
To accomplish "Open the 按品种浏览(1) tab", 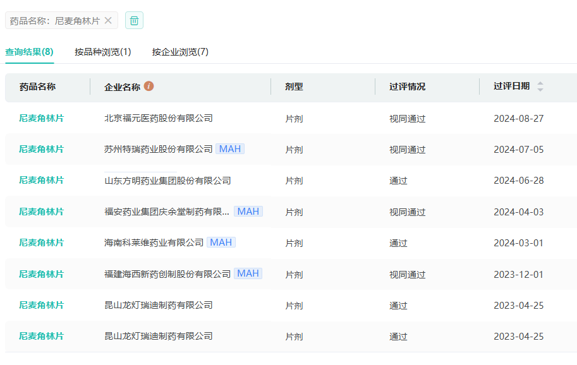I will click(x=103, y=52).
